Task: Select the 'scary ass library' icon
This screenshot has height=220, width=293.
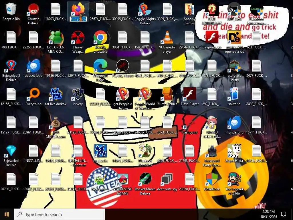Action: (234, 66)
